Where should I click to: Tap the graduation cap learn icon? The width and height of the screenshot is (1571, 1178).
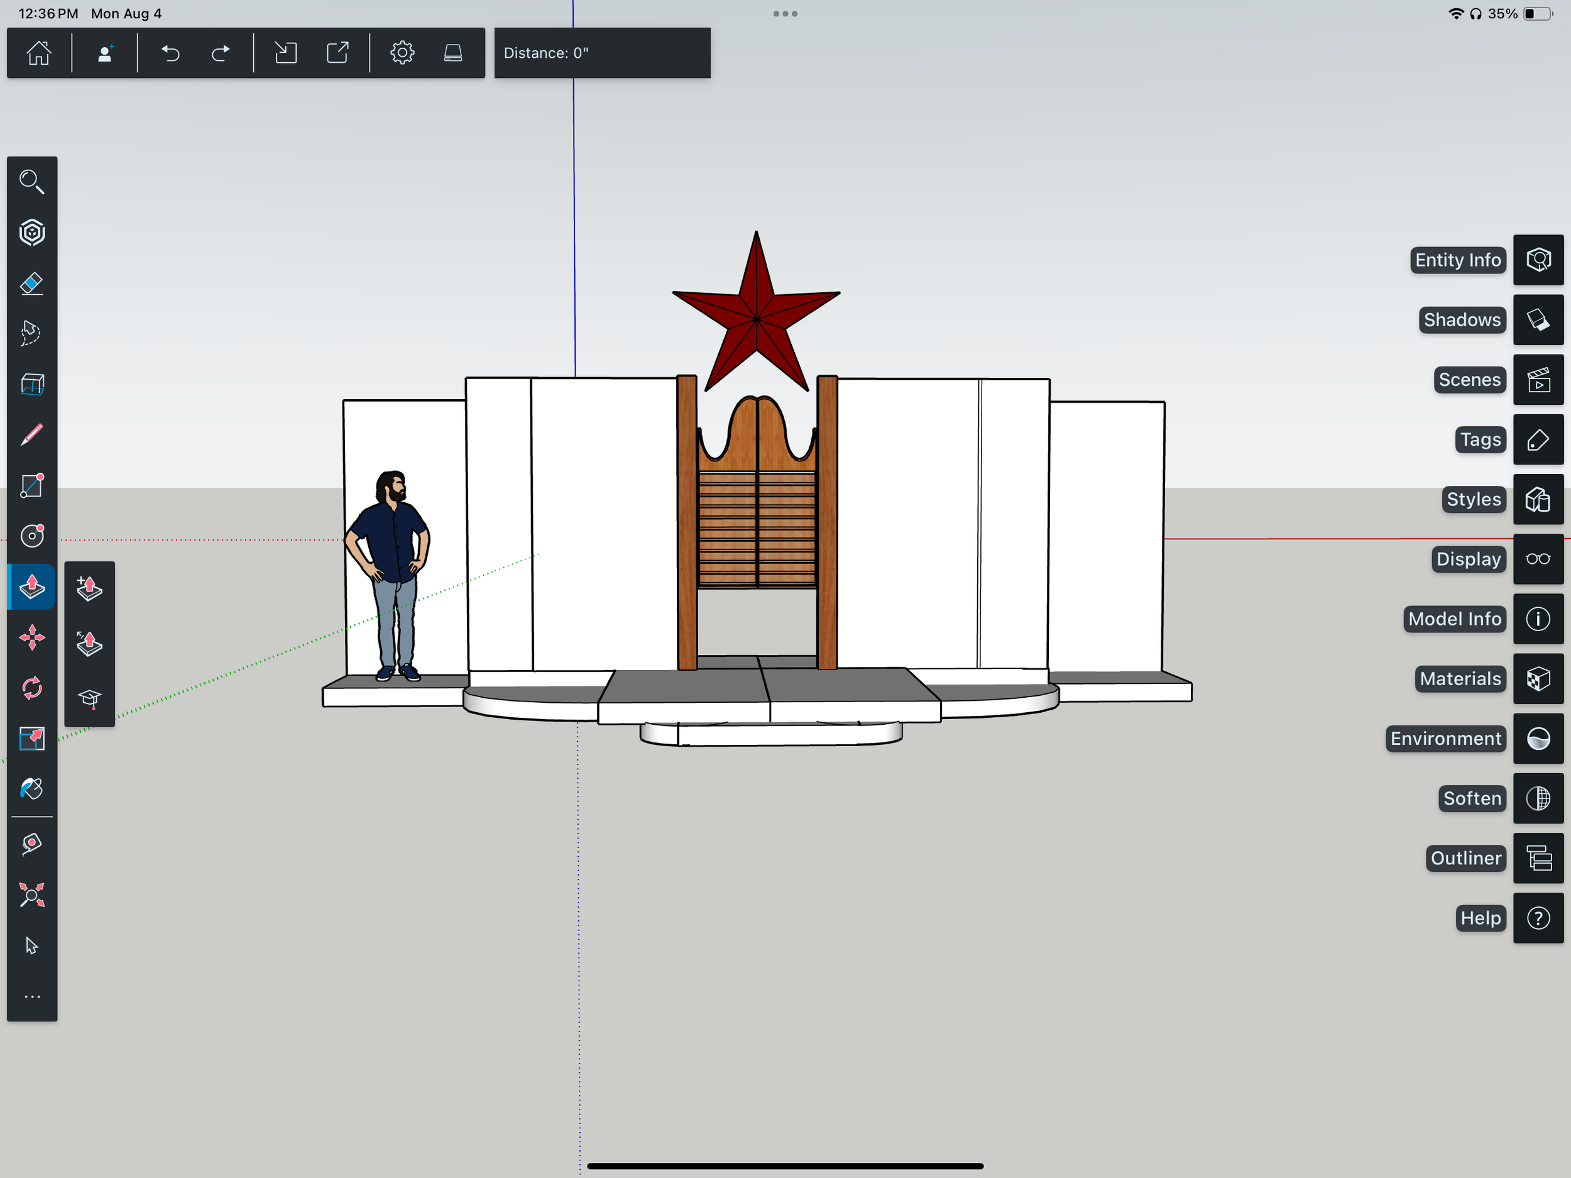click(x=89, y=699)
